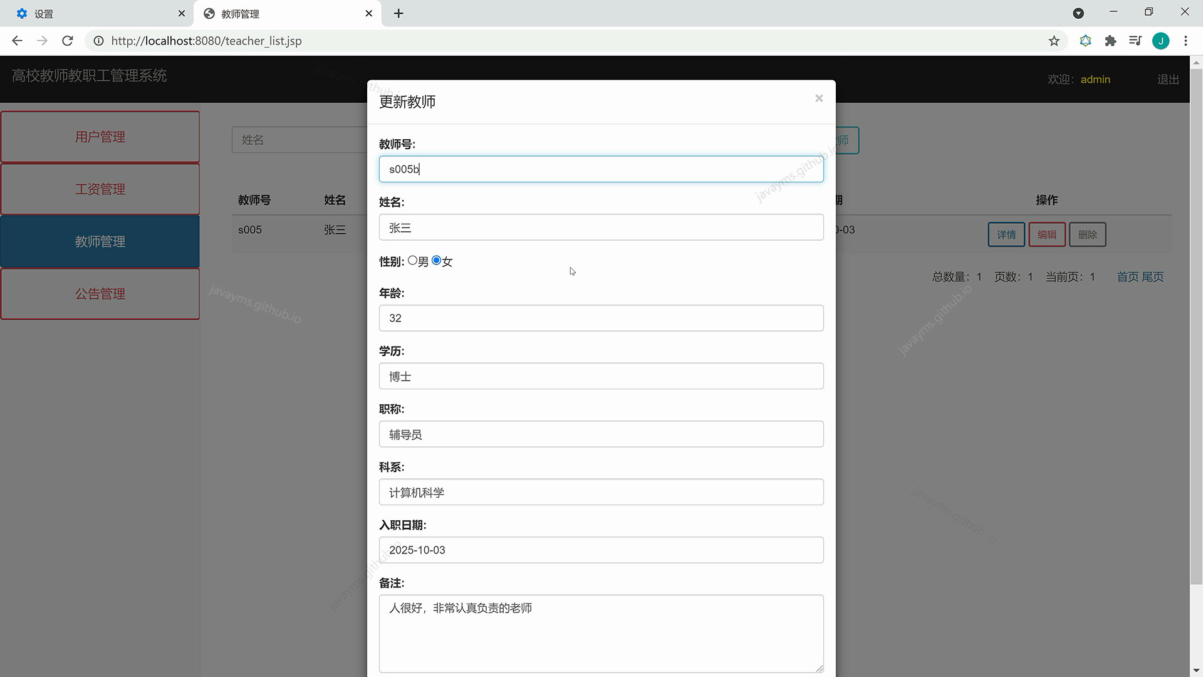This screenshot has width=1203, height=677.
Task: Open 用户管理 in the sidebar
Action: (x=100, y=136)
